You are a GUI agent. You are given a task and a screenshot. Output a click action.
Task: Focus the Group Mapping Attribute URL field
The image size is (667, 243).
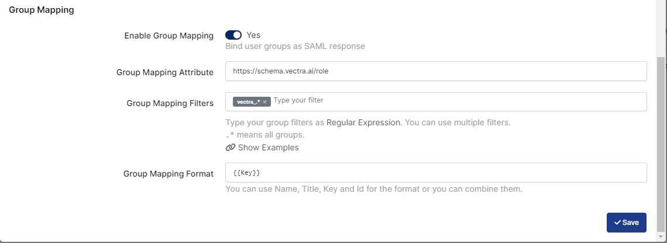(x=435, y=71)
